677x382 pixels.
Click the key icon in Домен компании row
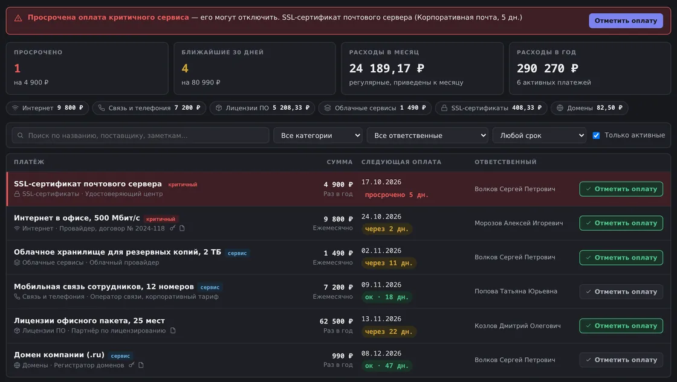pyautogui.click(x=131, y=364)
